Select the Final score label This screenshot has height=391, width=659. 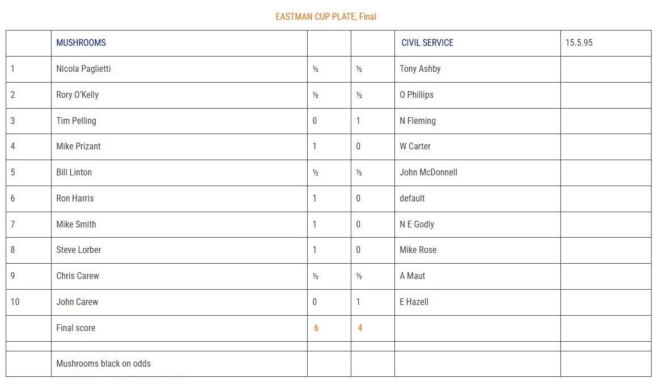pos(76,328)
